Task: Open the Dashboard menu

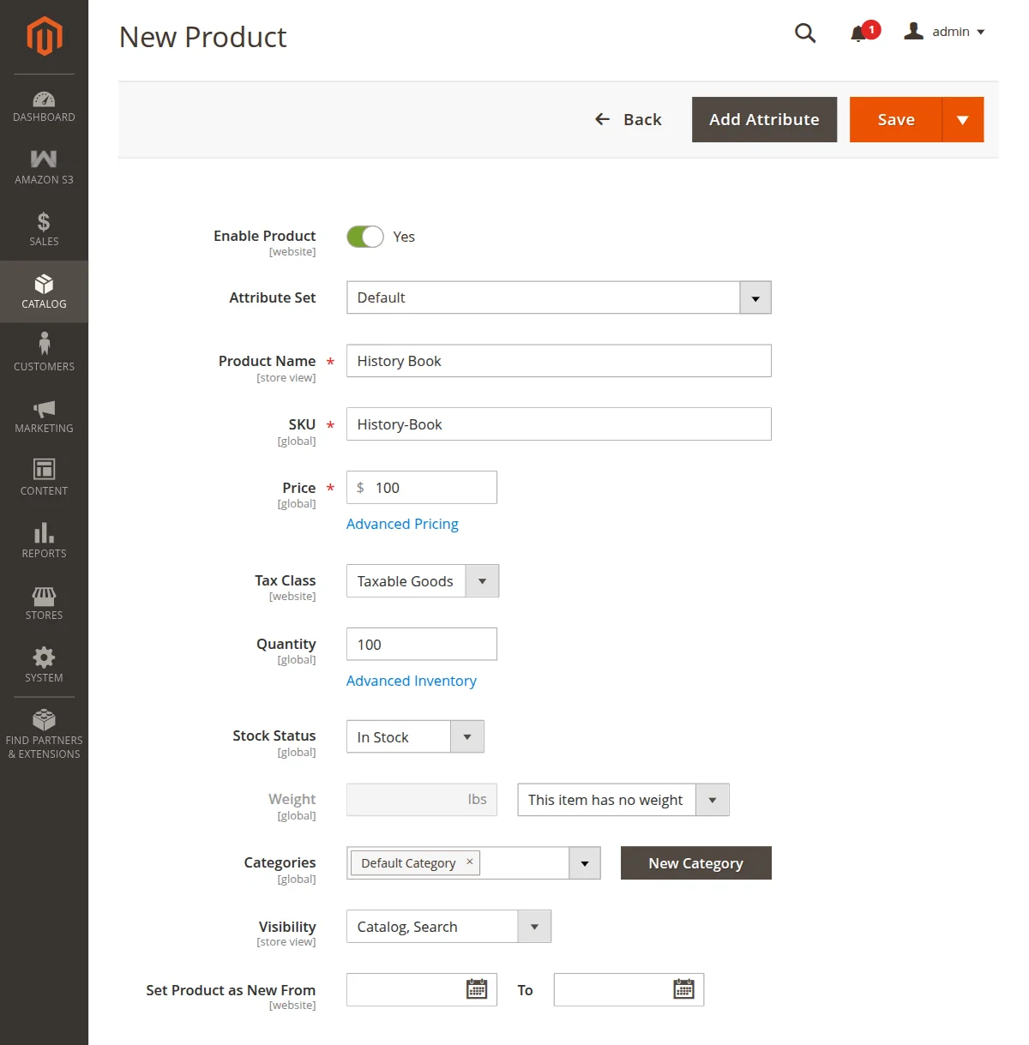Action: point(44,106)
